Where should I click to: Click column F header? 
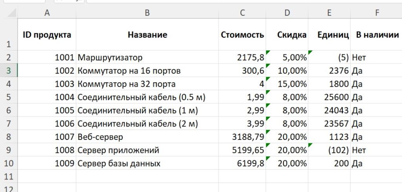pyautogui.click(x=376, y=13)
